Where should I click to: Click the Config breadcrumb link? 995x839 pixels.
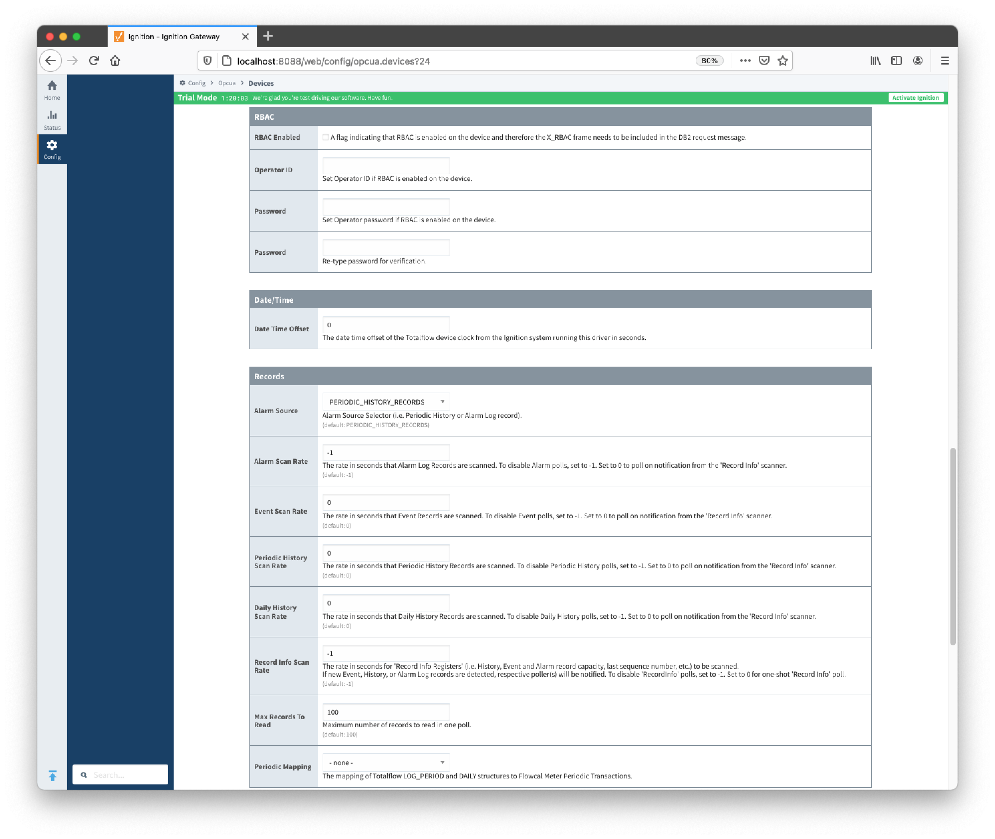pyautogui.click(x=196, y=83)
